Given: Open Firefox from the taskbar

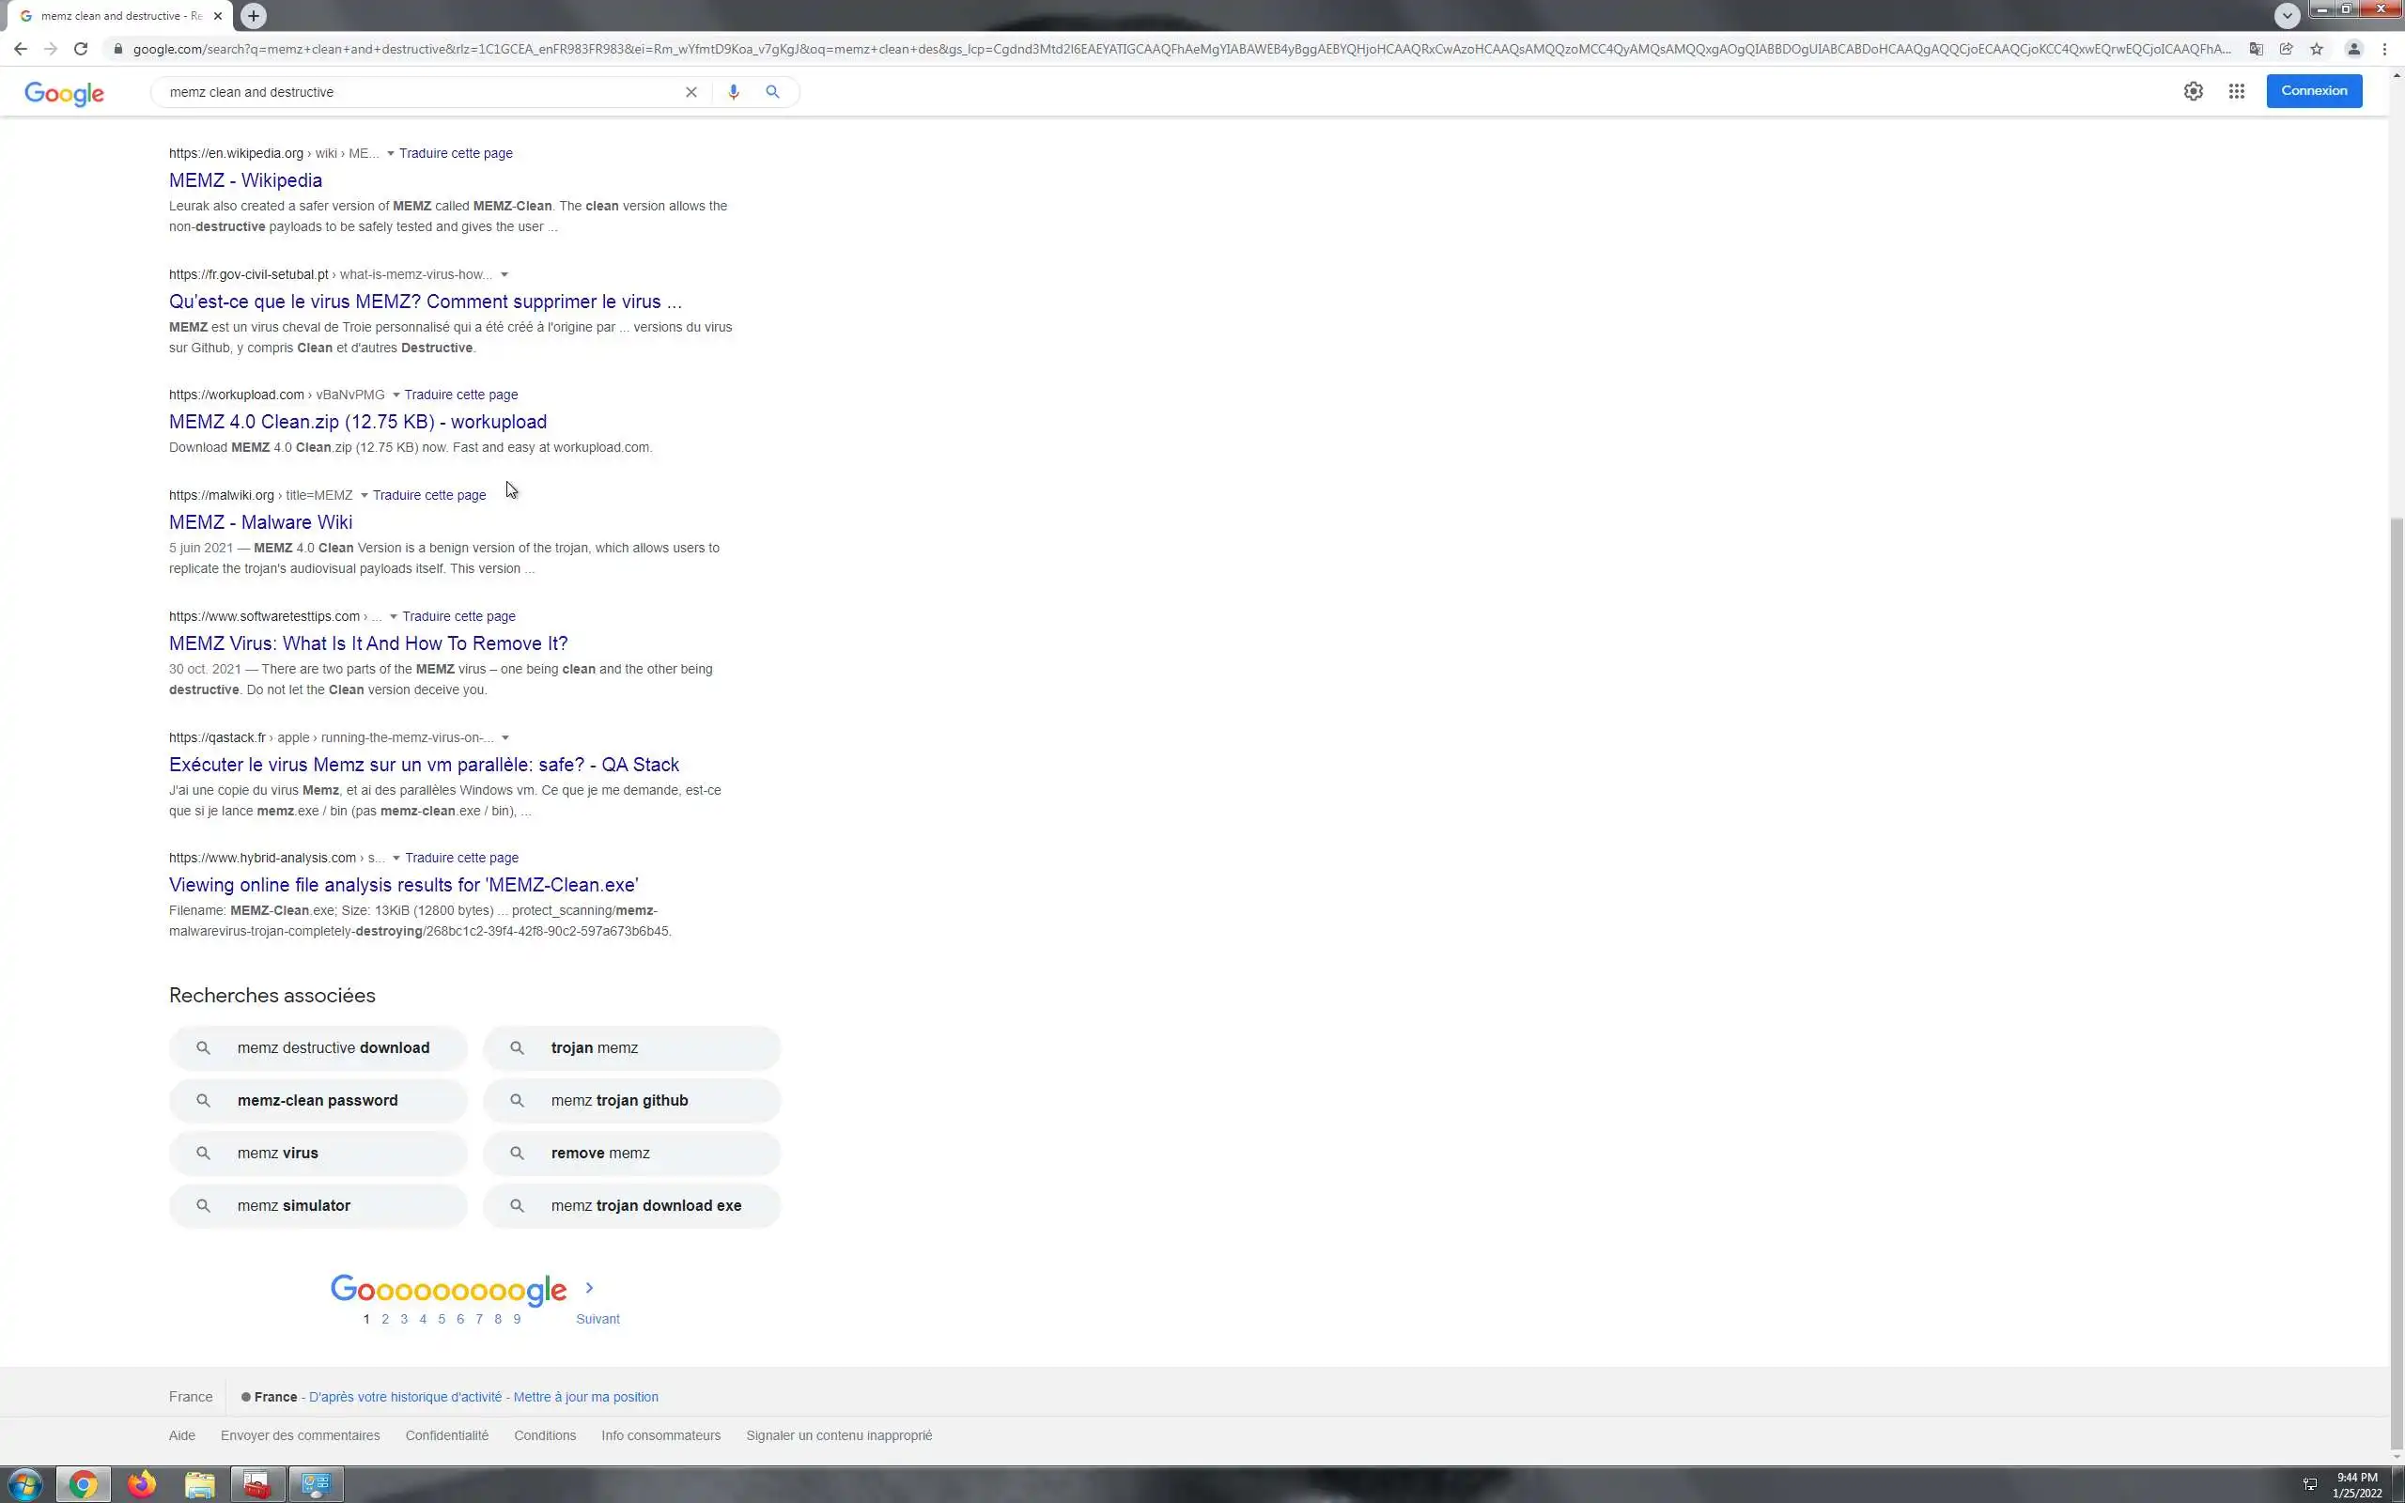Looking at the screenshot, I should [141, 1484].
